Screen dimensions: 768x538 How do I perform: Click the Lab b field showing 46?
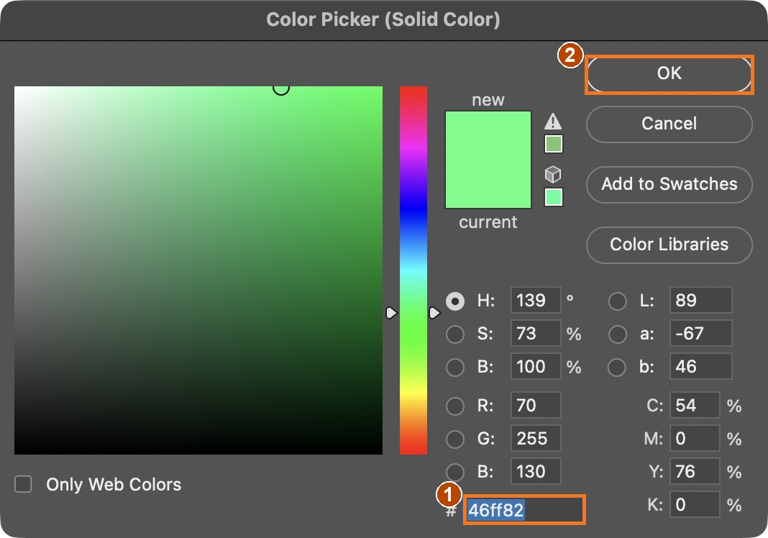[700, 366]
